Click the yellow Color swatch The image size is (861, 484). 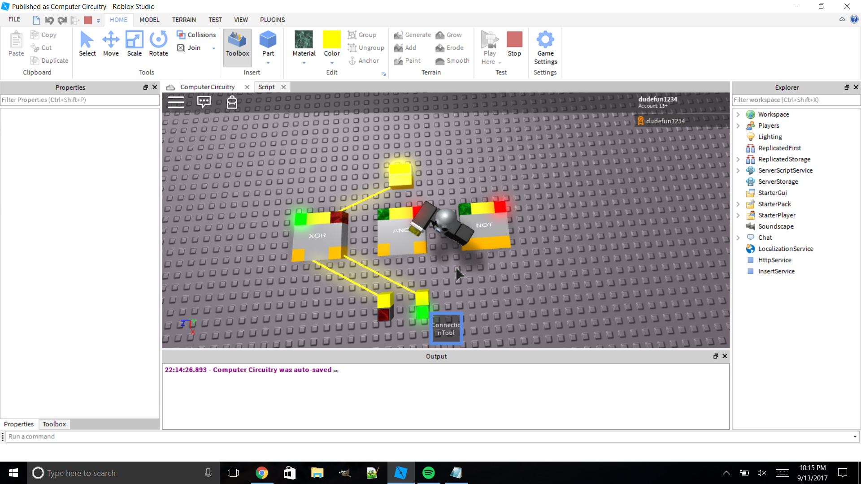tap(332, 39)
